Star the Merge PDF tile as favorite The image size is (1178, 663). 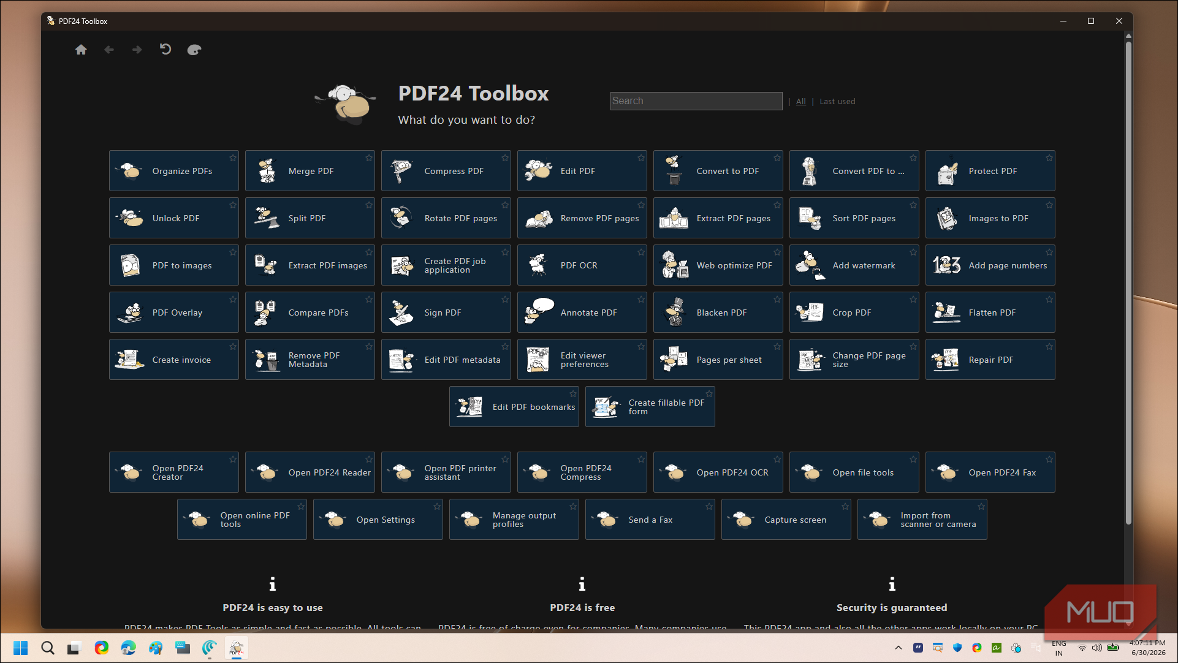369,157
